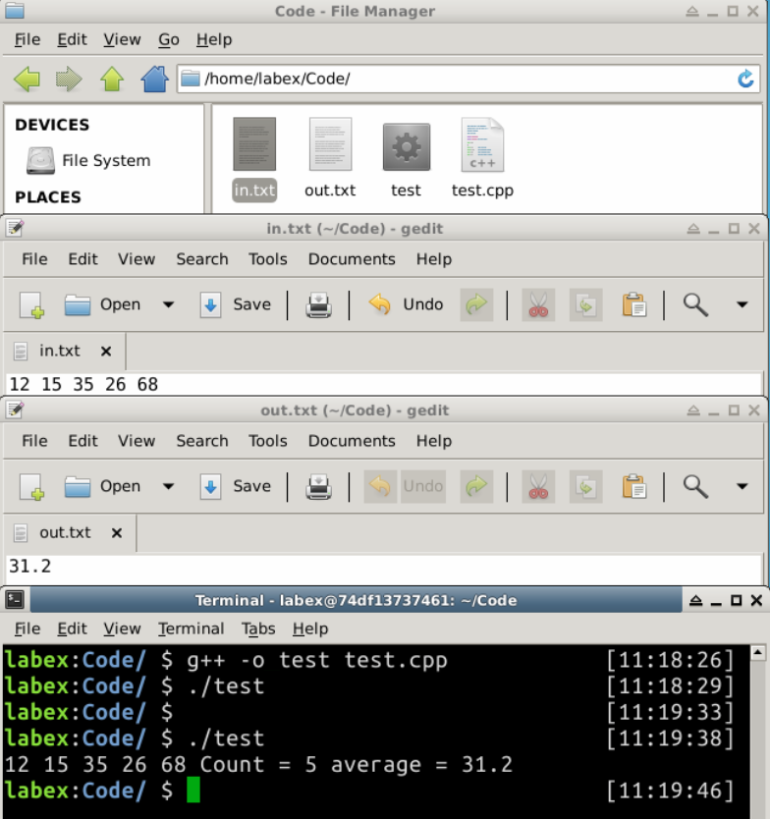The width and height of the screenshot is (770, 819).
Task: Click the new document icon in out.txt gedit
Action: (x=31, y=487)
